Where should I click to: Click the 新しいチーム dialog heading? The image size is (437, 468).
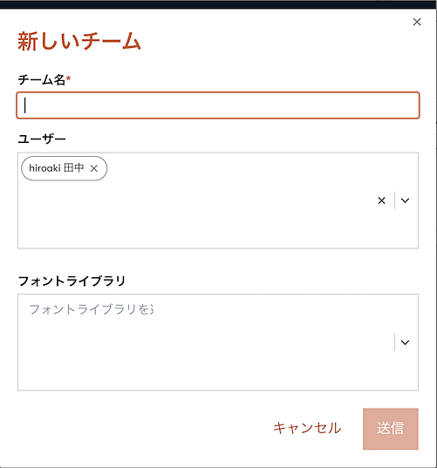pyautogui.click(x=79, y=41)
